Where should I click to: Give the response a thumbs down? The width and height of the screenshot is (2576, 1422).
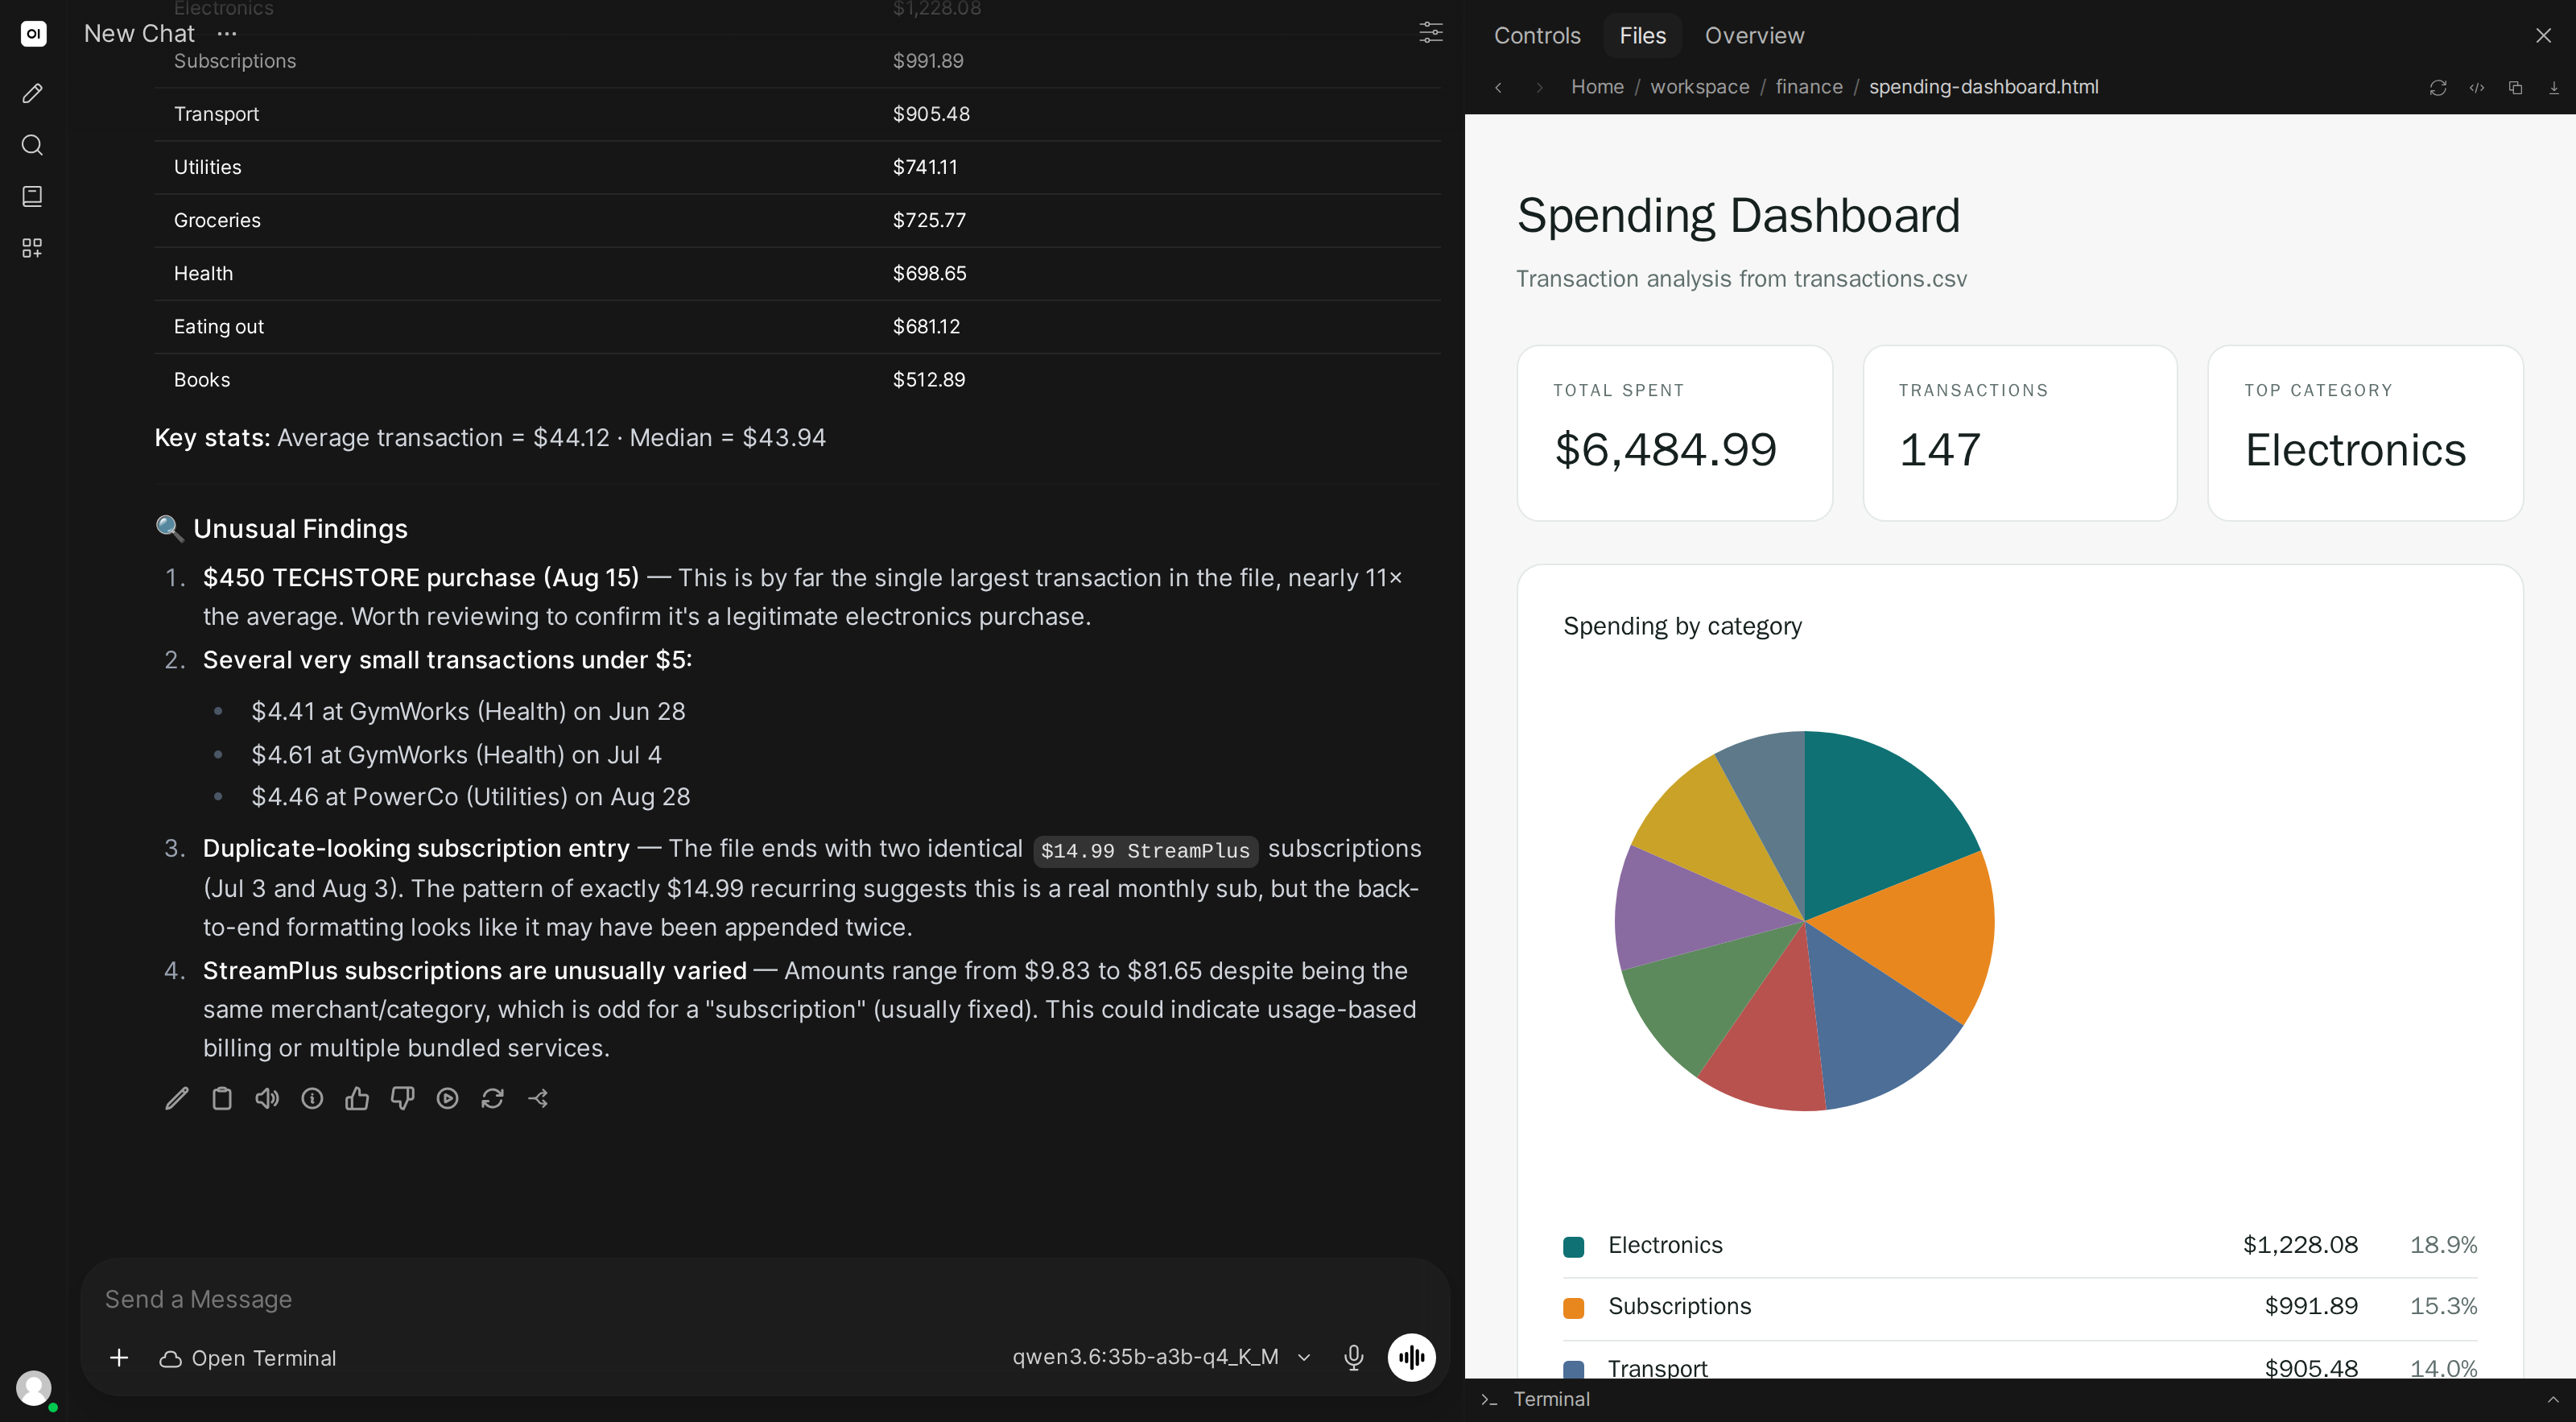click(x=402, y=1099)
